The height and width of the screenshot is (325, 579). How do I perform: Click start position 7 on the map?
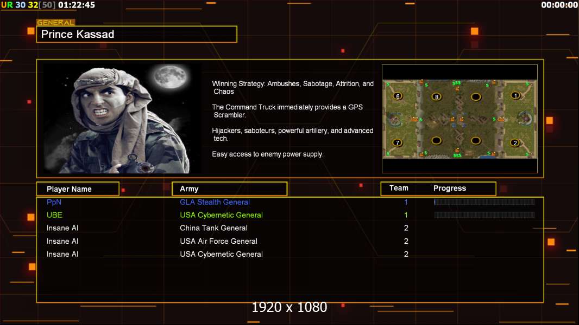[x=398, y=142]
